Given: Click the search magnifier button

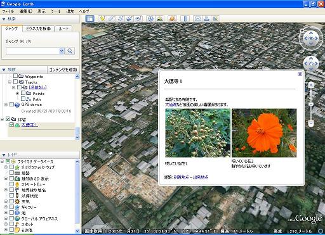Looking at the screenshot, I should 70,51.
